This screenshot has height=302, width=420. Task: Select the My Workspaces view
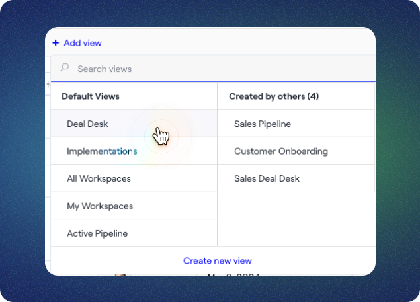[134, 206]
